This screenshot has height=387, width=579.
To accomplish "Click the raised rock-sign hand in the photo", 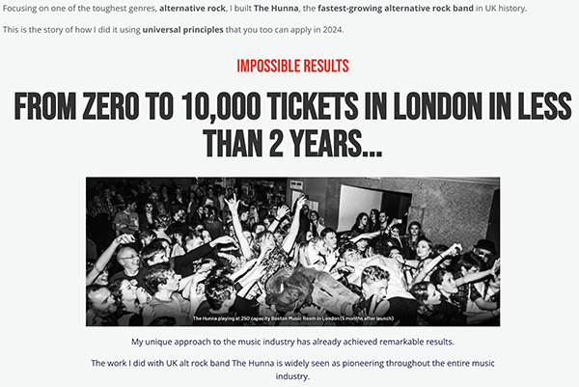I will pos(234,203).
